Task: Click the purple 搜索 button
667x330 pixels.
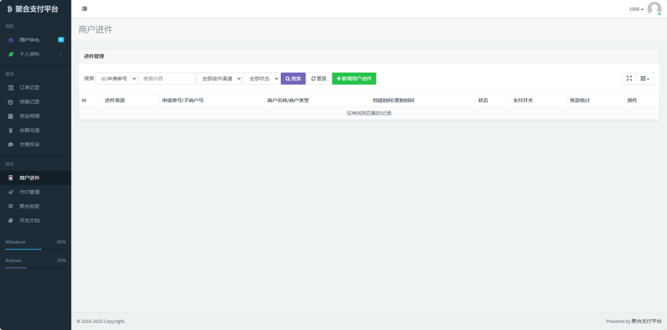Action: click(x=293, y=79)
